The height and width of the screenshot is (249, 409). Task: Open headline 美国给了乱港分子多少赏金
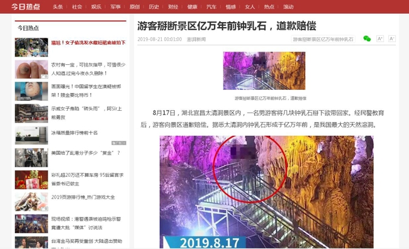tap(86, 153)
